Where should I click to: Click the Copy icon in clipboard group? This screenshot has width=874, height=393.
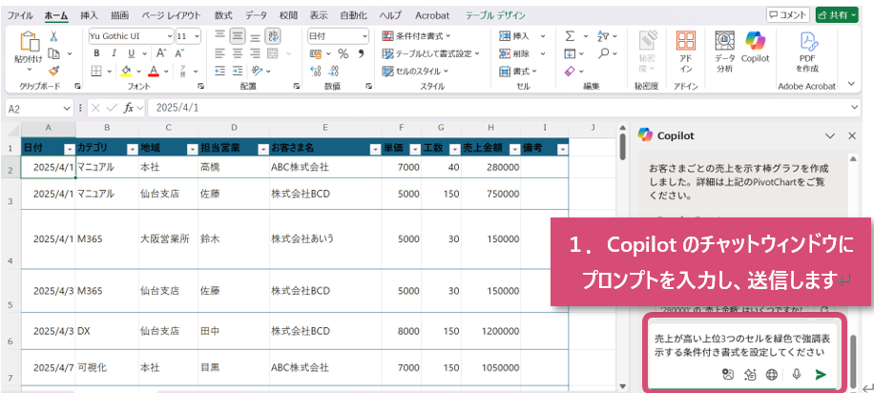coord(54,53)
